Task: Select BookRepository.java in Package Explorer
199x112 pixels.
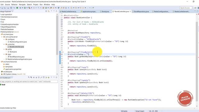Action: click(17, 57)
